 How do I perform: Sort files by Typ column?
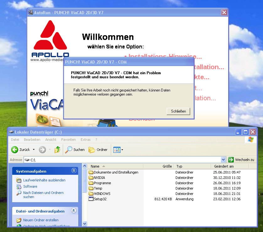(192, 166)
